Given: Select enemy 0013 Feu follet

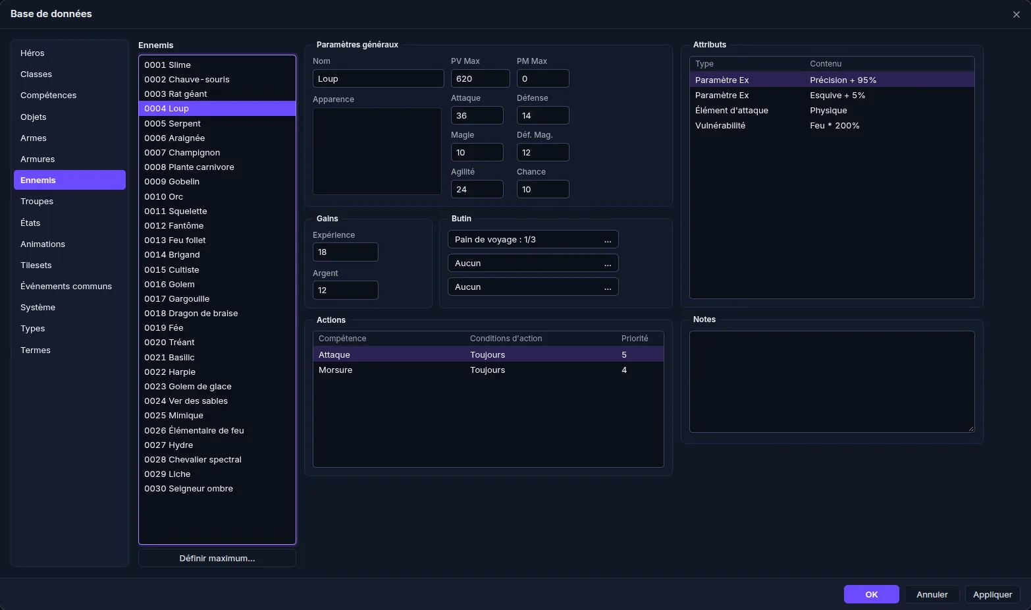Looking at the screenshot, I should pos(217,240).
